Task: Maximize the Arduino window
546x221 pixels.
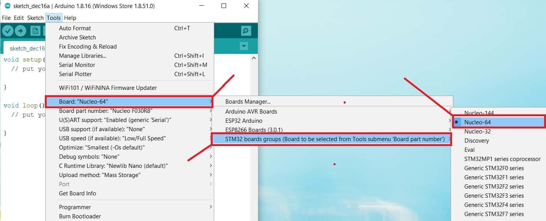Action: pos(224,6)
